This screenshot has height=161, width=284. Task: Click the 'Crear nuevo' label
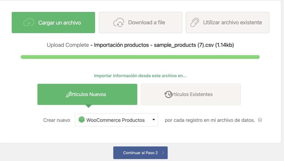click(x=57, y=120)
